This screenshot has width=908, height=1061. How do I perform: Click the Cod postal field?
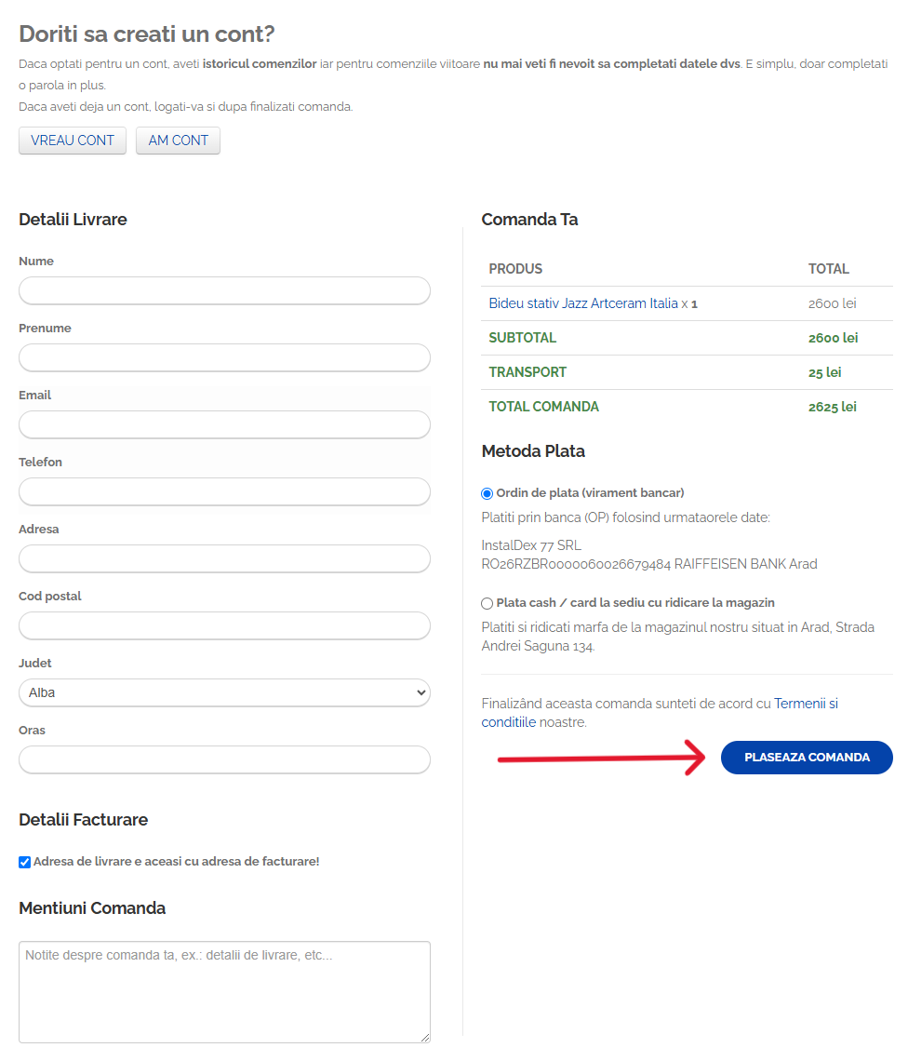(224, 625)
